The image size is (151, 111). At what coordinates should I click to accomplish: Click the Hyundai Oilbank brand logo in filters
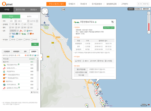tap(15, 34)
